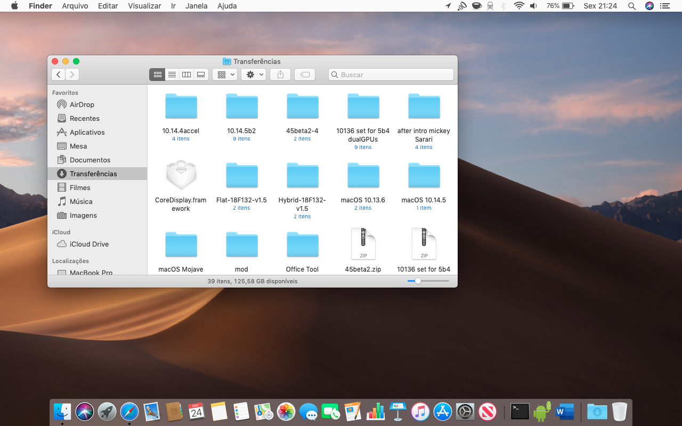Select the 10136 set for 5b4 dualGPUs folder

[x=363, y=106]
